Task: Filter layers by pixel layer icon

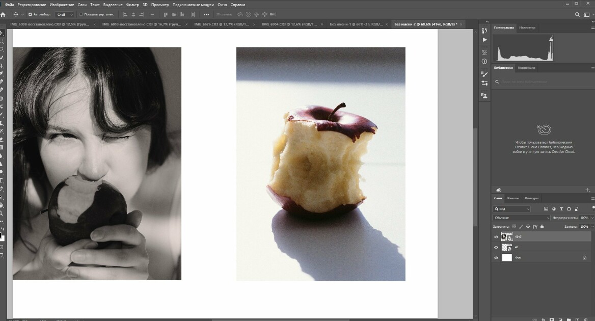Action: (x=546, y=209)
